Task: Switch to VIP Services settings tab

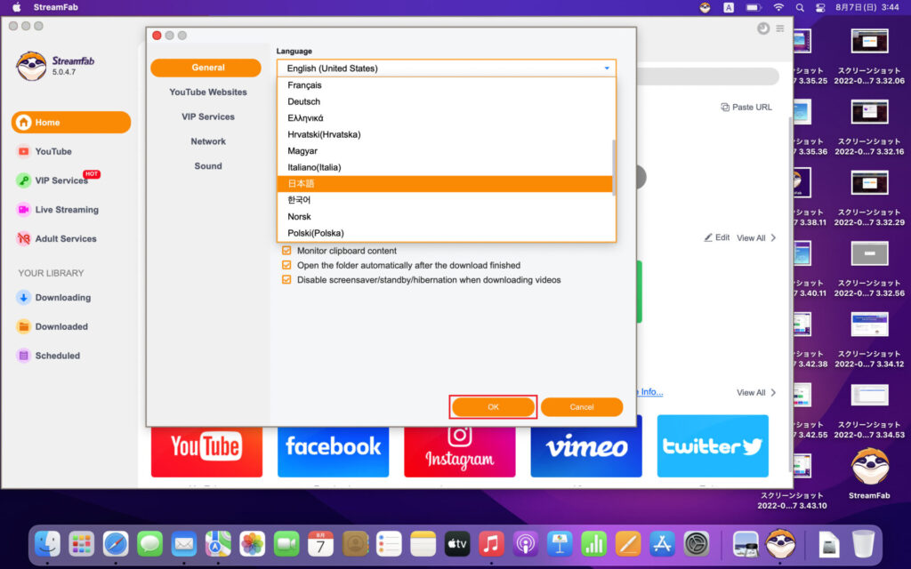Action: (208, 116)
